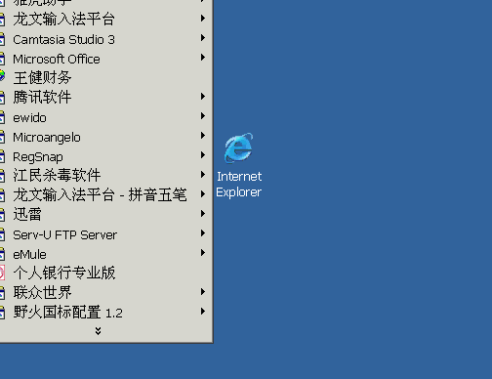
Task: Click the folder icon beside 迅雷
Action: 2,215
